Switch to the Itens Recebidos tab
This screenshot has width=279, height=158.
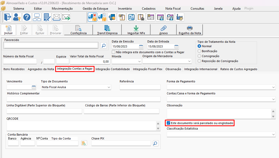14,69
